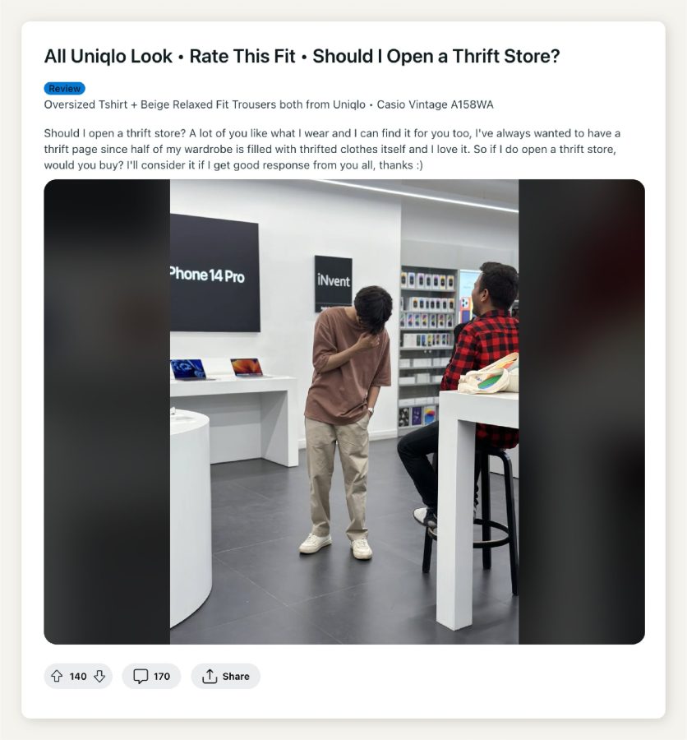Click the Casio Vintage A158WA subtitle text
The image size is (687, 740).
coord(435,104)
